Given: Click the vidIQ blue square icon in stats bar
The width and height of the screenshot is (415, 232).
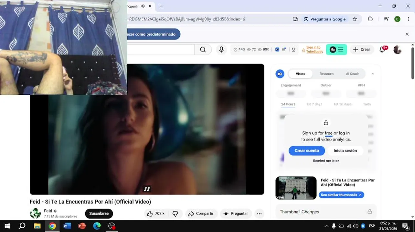Looking at the screenshot, I should coord(277,50).
